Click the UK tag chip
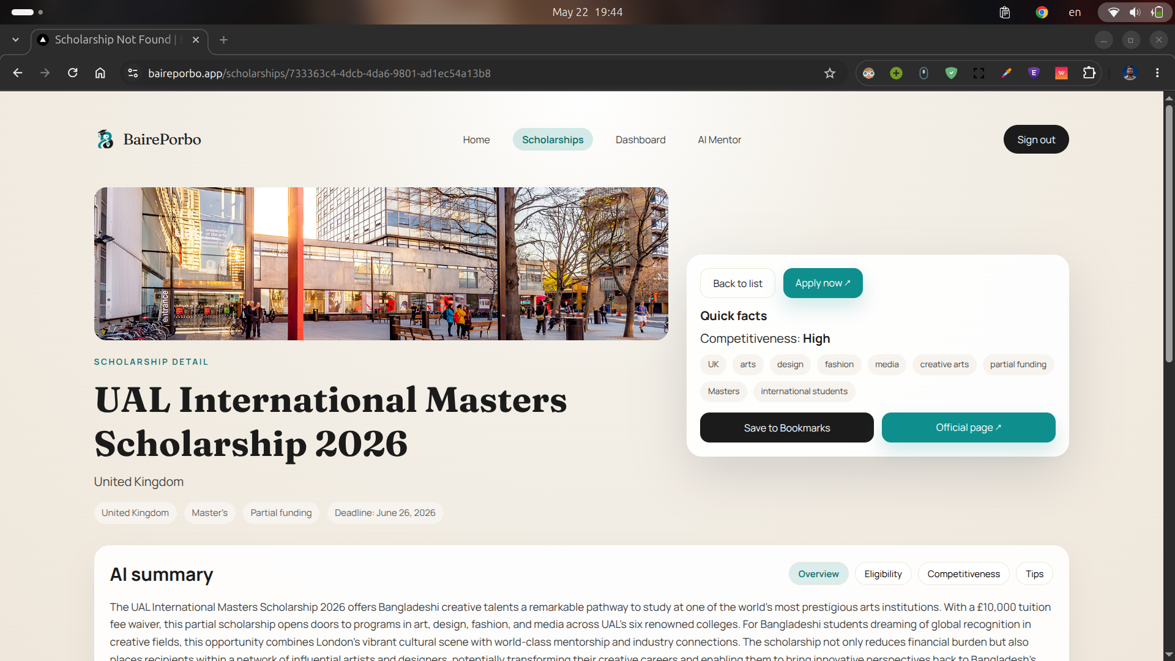The image size is (1175, 661). click(713, 365)
